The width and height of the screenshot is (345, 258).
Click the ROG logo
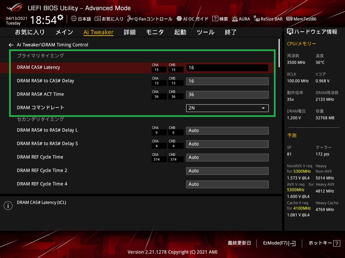15,8
